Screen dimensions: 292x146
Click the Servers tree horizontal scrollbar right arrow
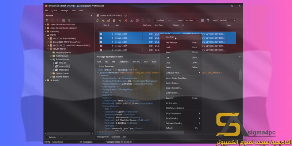coord(92,134)
